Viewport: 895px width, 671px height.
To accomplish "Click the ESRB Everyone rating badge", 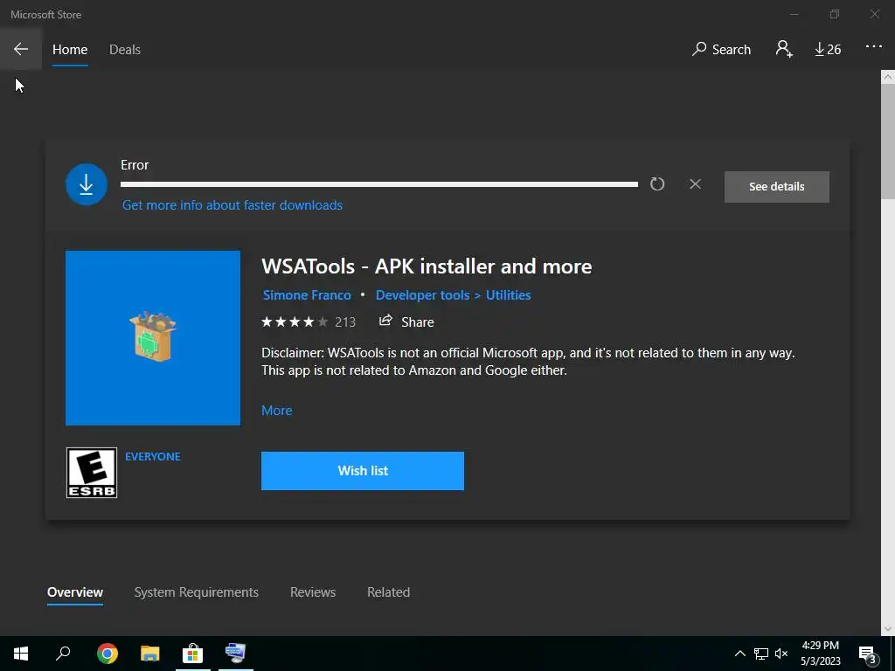I will coord(91,473).
